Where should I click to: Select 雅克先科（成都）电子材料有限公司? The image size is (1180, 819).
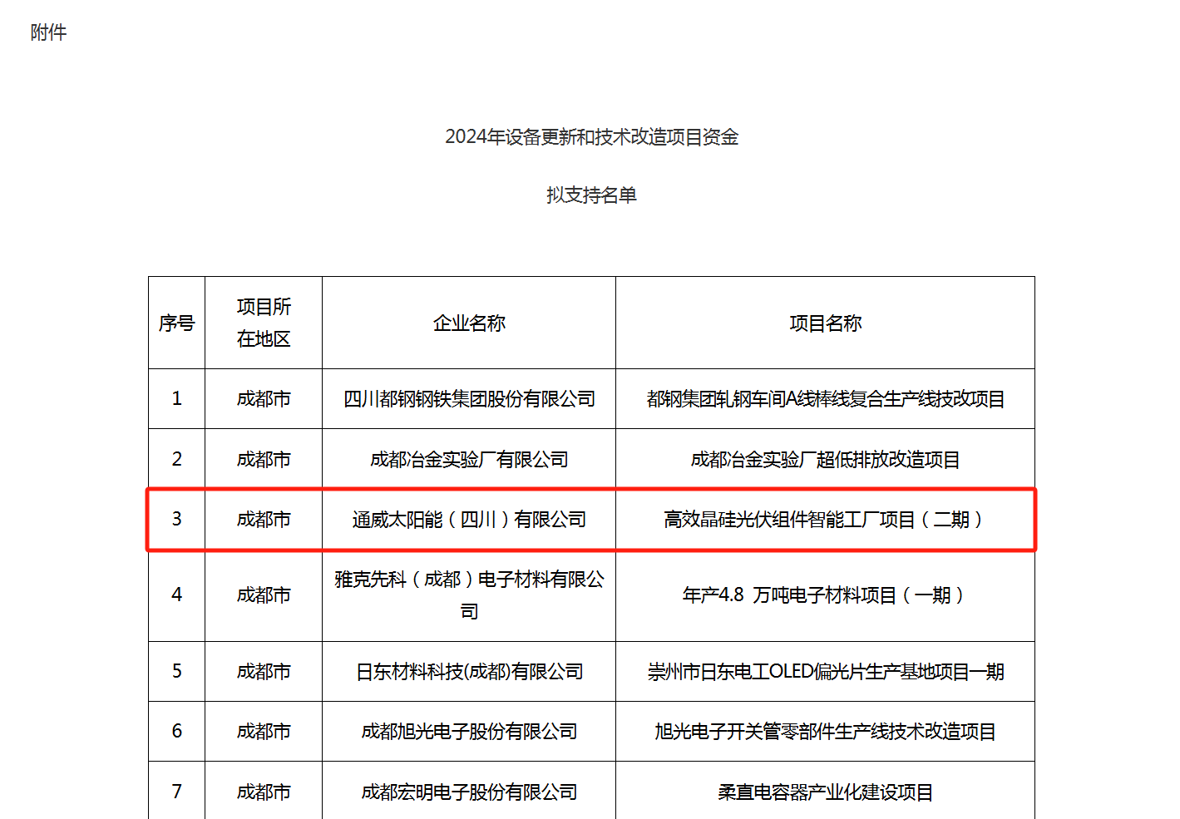tap(468, 595)
